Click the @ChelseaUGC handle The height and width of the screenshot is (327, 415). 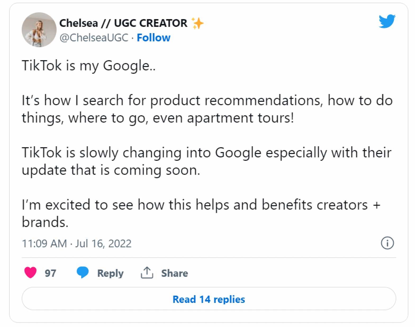click(94, 38)
